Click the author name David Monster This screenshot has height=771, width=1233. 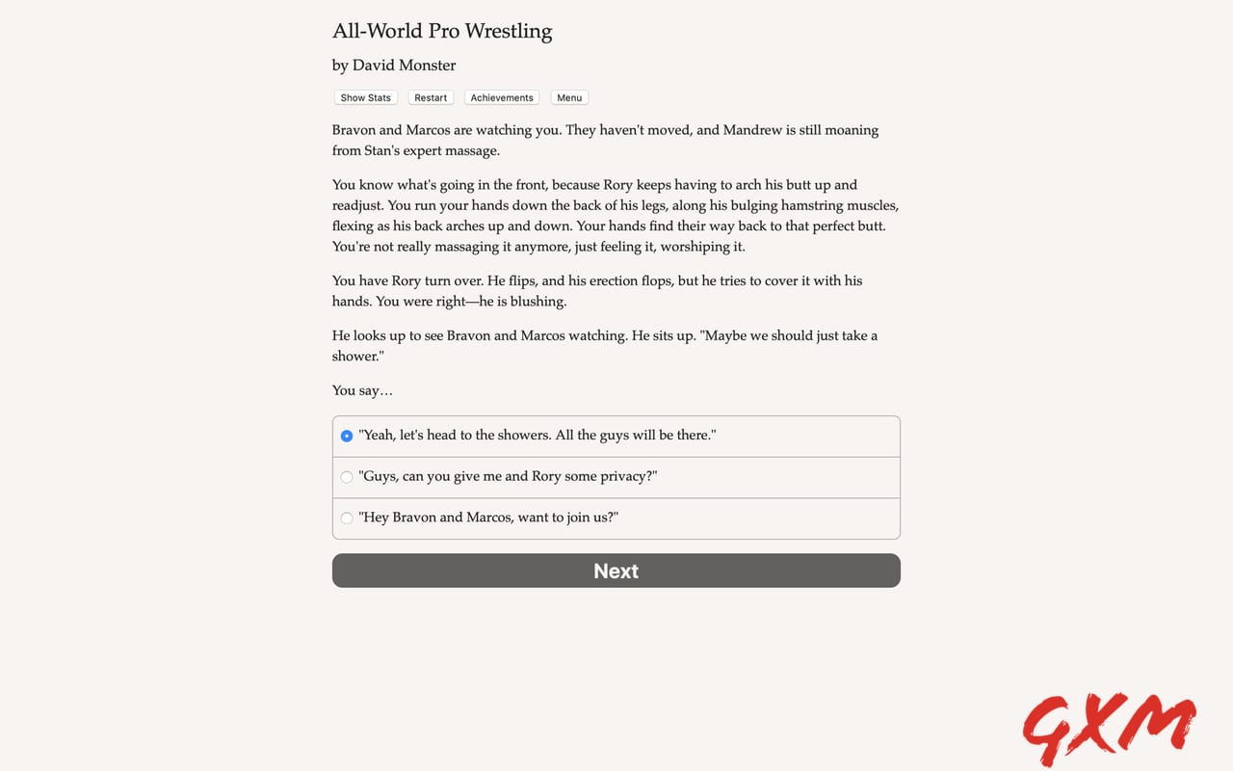(x=393, y=65)
